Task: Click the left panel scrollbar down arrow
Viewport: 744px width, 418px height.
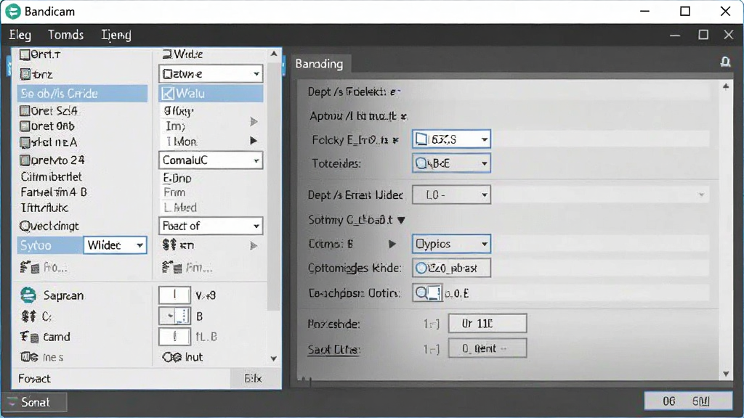Action: (274, 358)
